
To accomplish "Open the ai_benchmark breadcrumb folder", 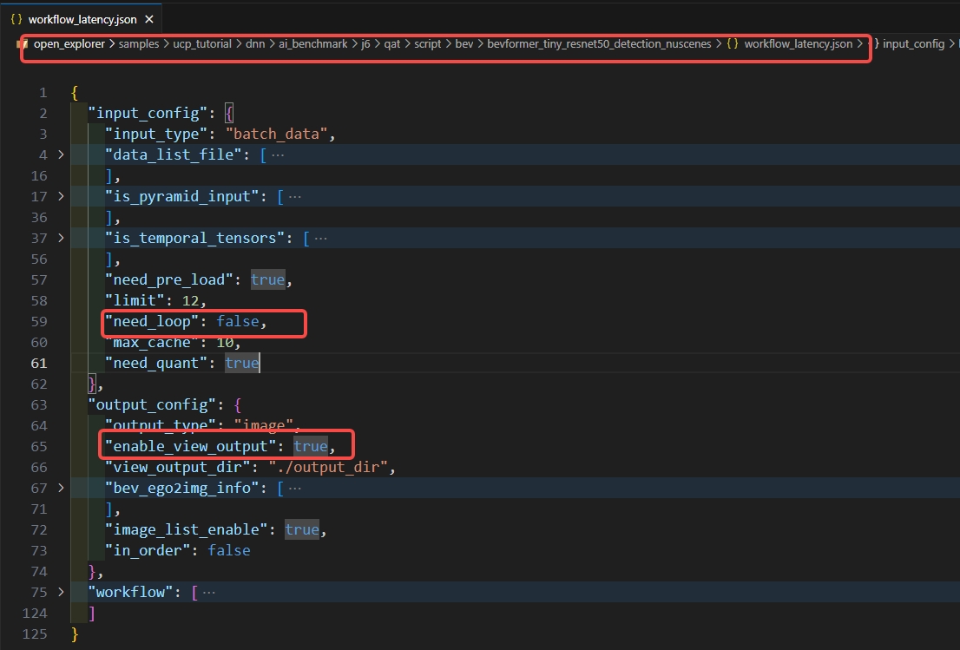I will tap(312, 43).
